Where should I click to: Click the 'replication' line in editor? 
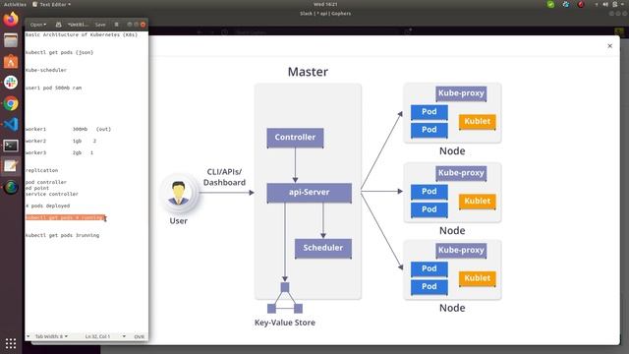click(41, 170)
